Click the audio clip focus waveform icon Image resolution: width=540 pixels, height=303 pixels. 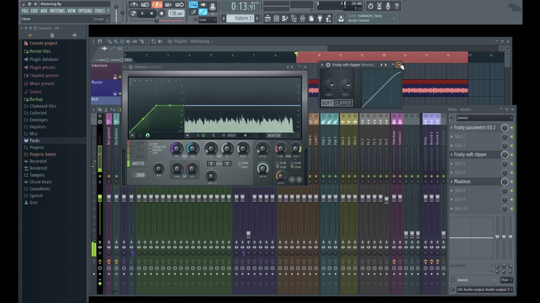point(104,48)
